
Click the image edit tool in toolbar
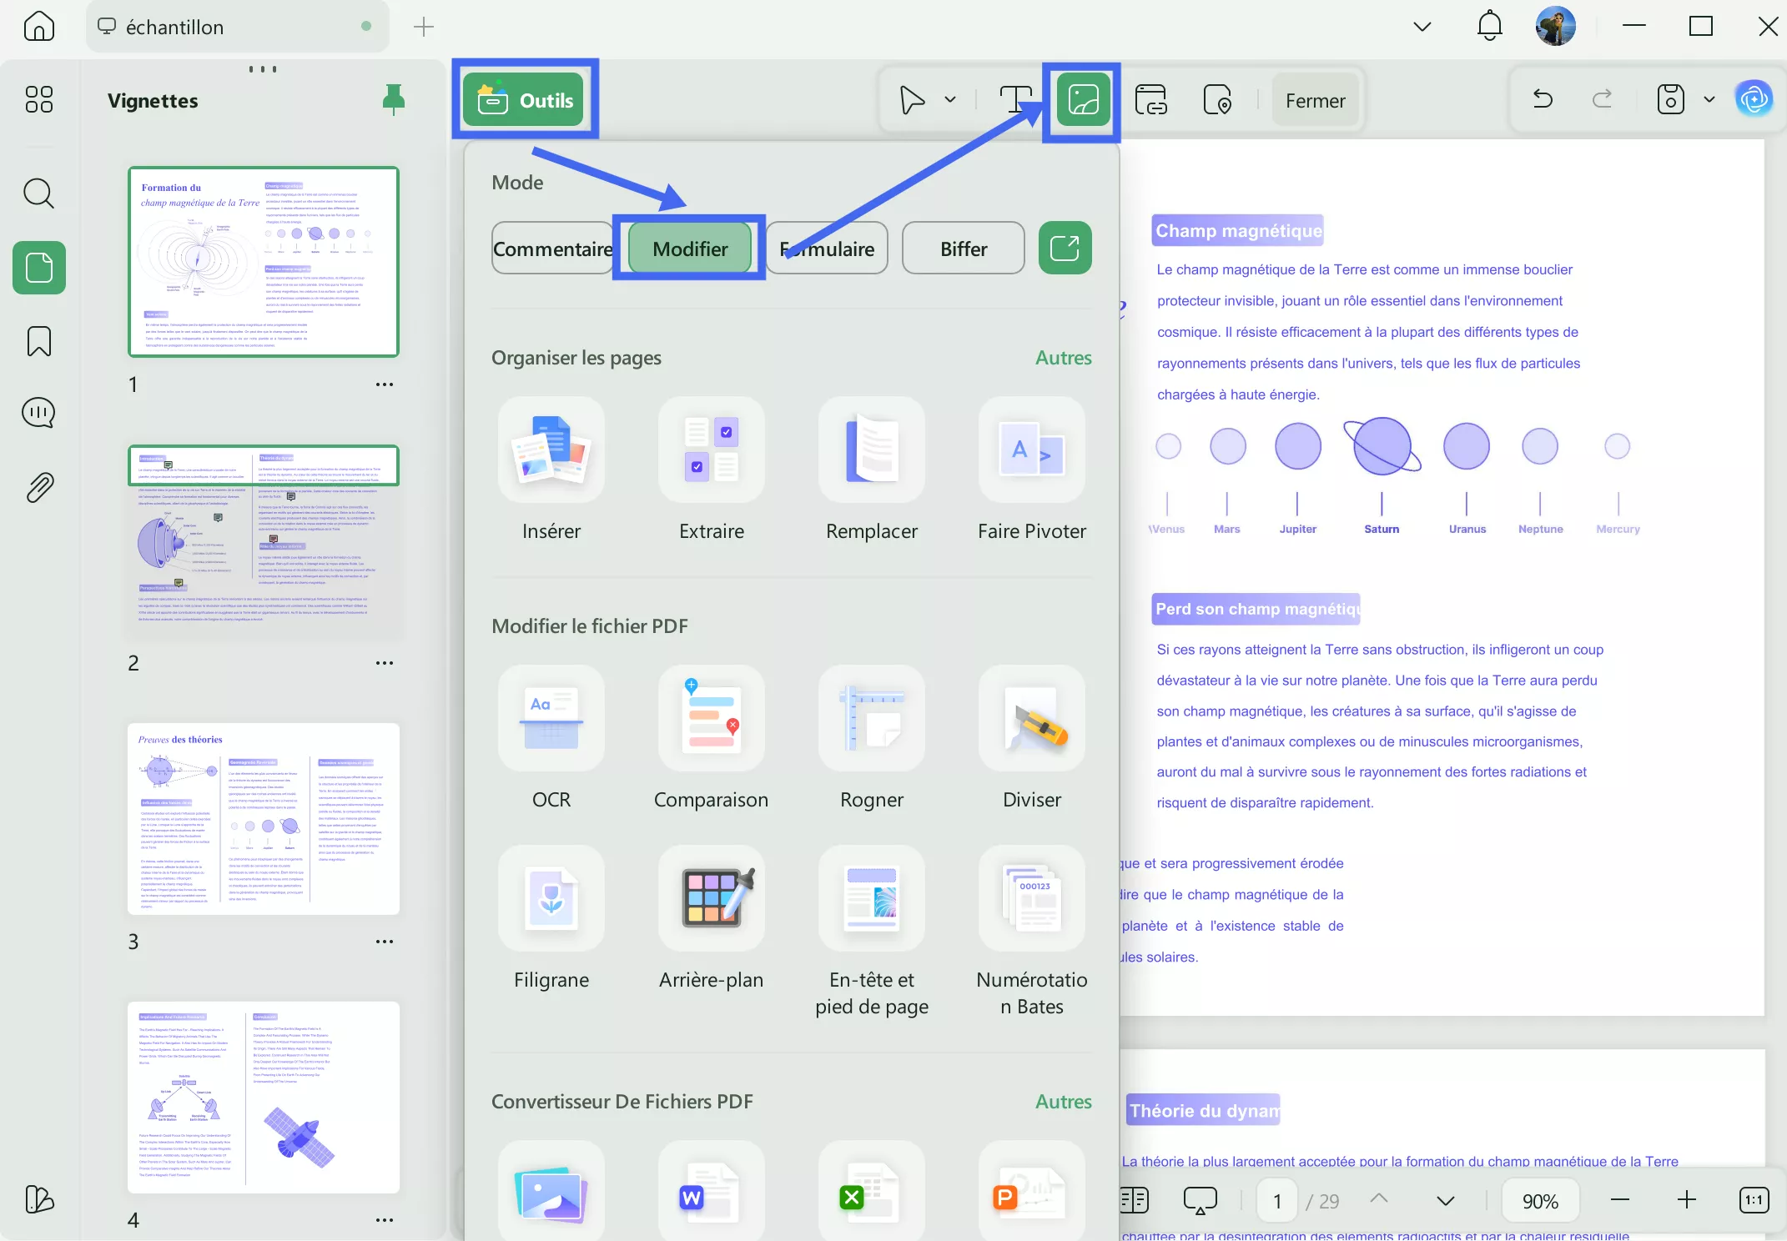point(1082,100)
